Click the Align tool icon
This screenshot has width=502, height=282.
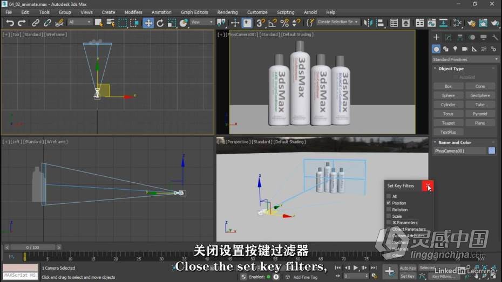click(x=381, y=23)
